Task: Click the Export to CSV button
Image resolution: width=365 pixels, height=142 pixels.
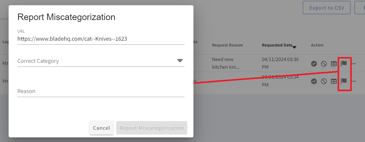Action: (x=326, y=8)
